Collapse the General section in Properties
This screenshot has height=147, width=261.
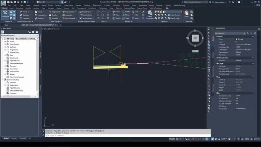click(x=253, y=36)
